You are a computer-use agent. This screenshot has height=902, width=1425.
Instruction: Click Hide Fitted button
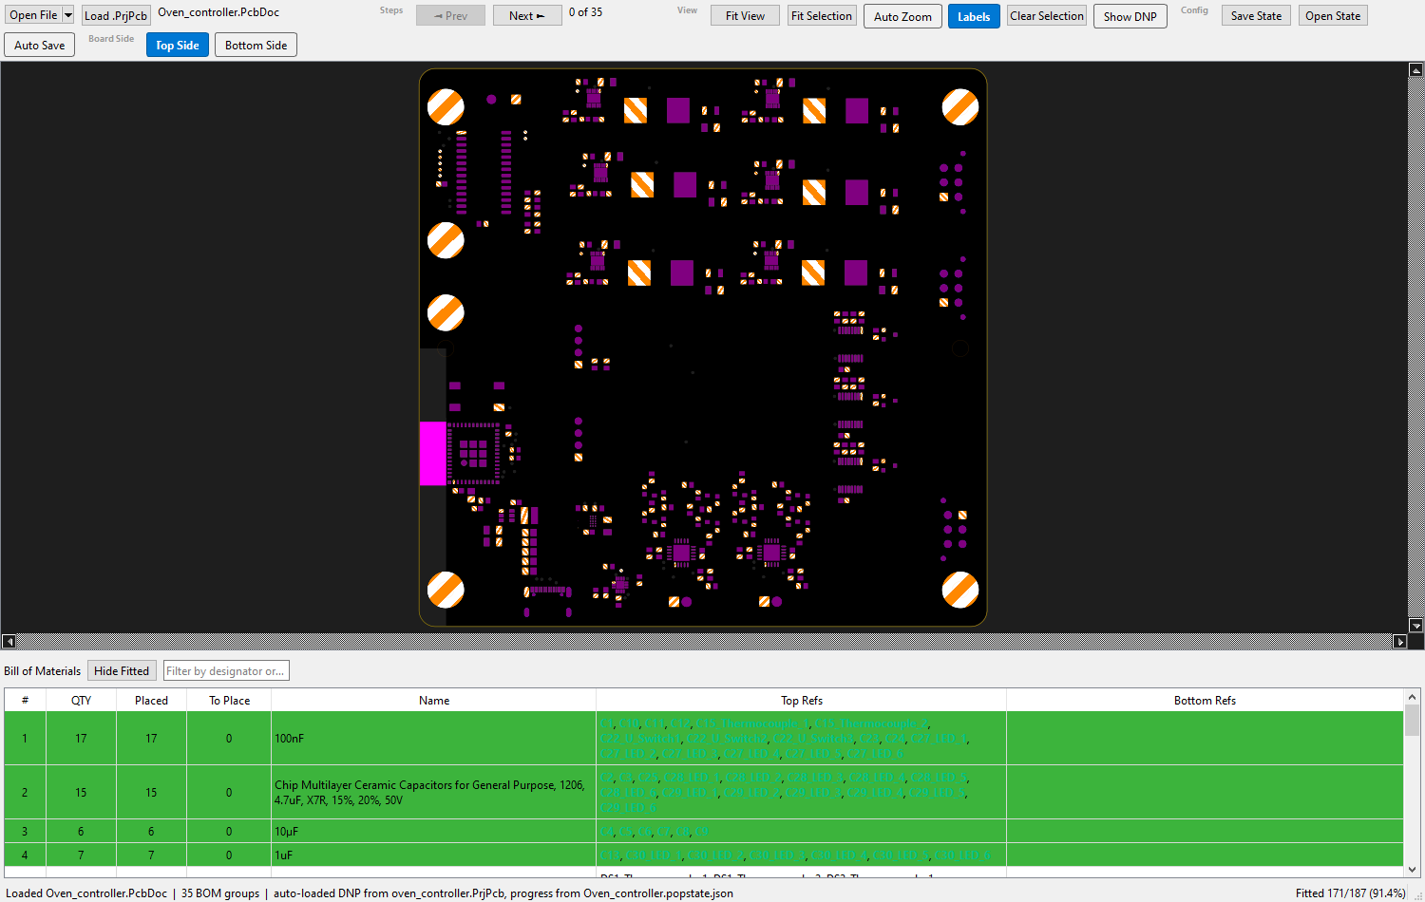122,670
